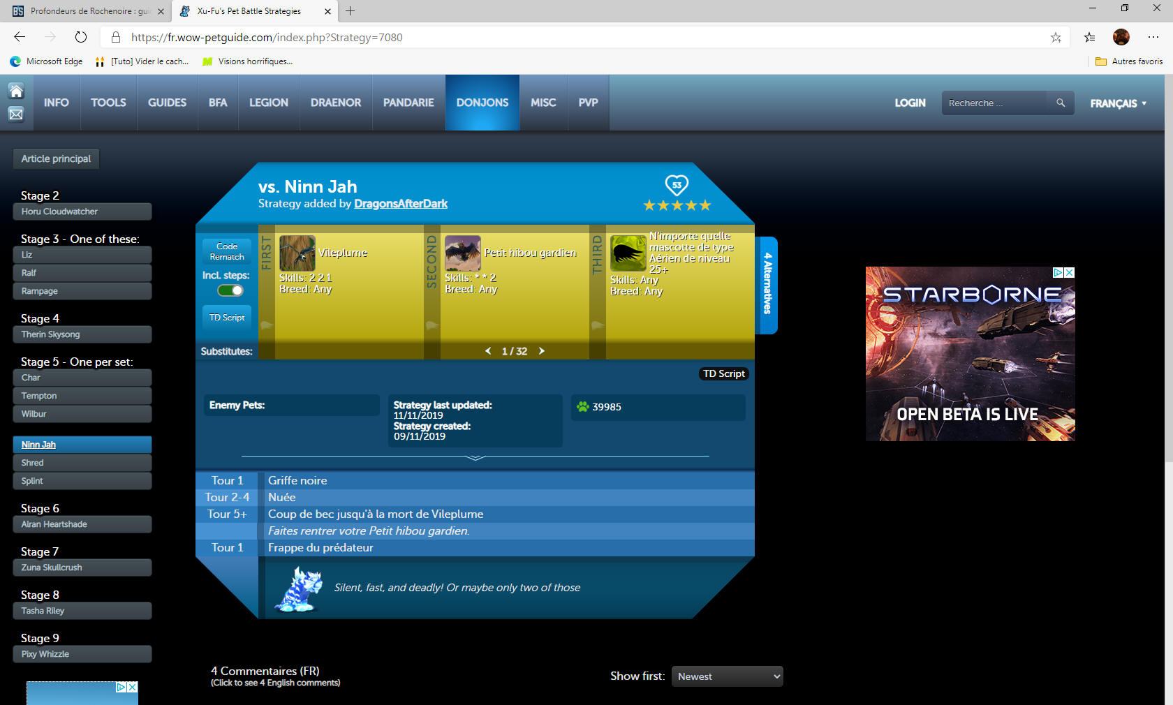1173x705 pixels.
Task: Open the FRANÇAIS language dropdown
Action: (x=1118, y=103)
